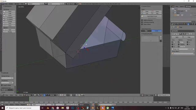Select the Grease Pencil Erase tool

[x=156, y=11]
